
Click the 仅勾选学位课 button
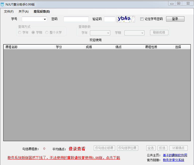pyautogui.click(x=128, y=148)
